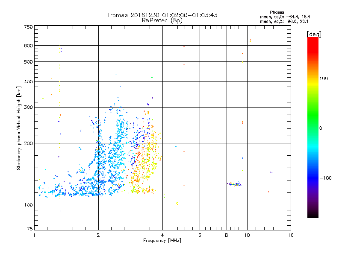Screen dimensions: 342x256
Task: Click the x-axis tick label '6'
Action: [200, 235]
